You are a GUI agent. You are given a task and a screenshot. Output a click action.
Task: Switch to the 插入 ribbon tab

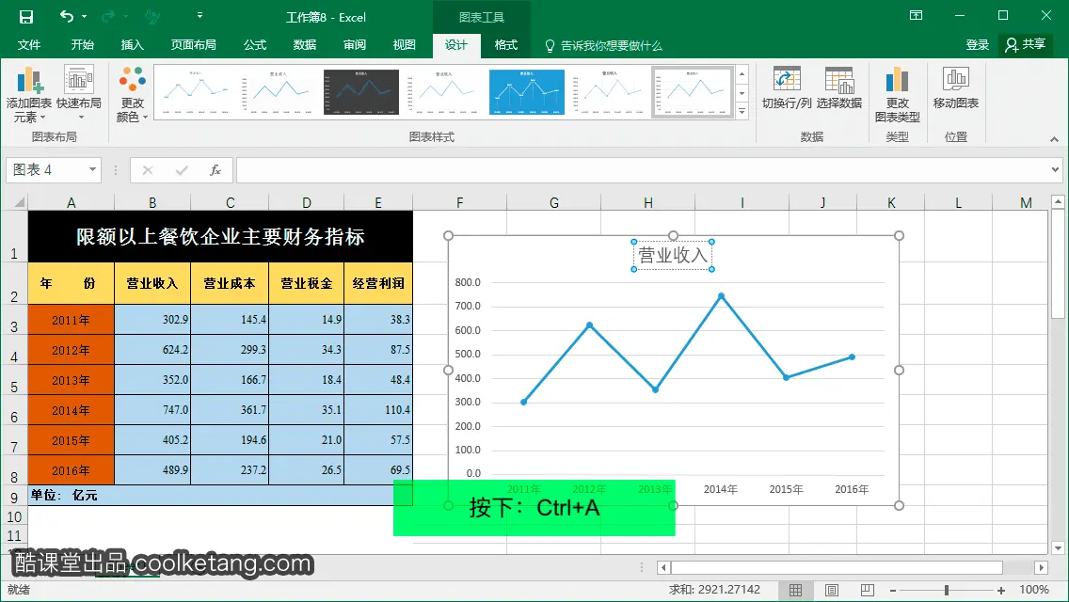click(133, 45)
